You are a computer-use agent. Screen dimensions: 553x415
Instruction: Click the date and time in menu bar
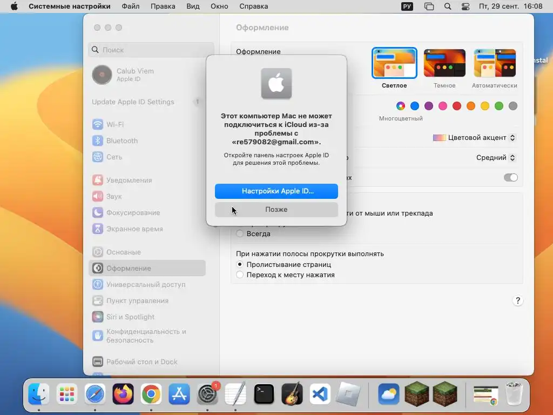pyautogui.click(x=511, y=6)
